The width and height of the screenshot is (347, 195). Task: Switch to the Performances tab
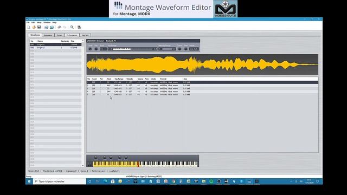pyautogui.click(x=72, y=35)
